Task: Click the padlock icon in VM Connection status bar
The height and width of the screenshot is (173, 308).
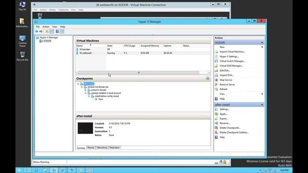Action: 225,162
